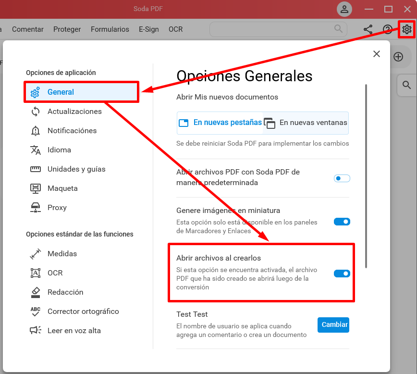Minimize the Soda PDF window

[x=369, y=9]
